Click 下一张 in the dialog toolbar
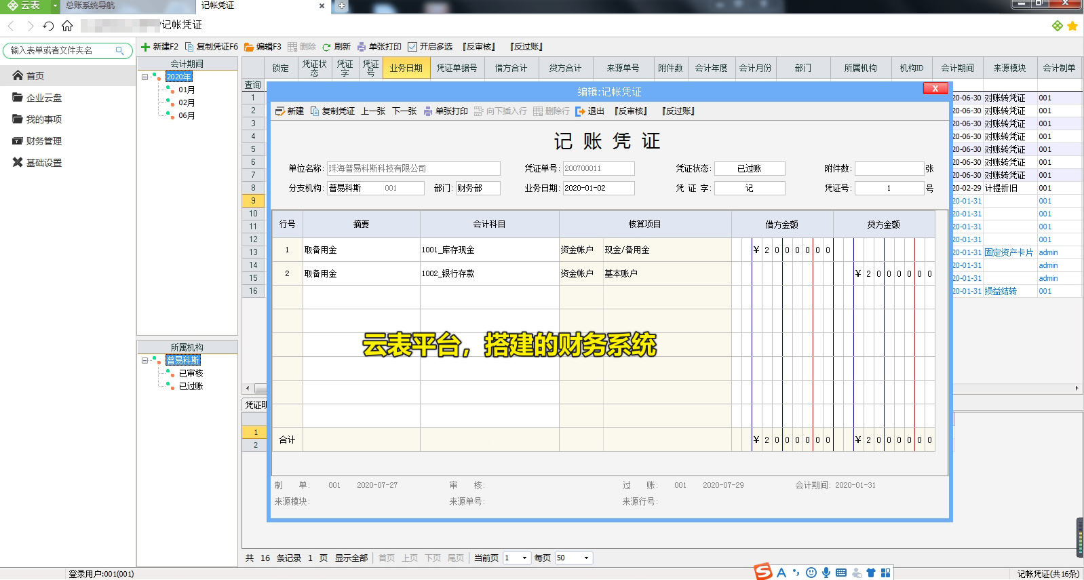This screenshot has width=1084, height=580. pos(404,111)
